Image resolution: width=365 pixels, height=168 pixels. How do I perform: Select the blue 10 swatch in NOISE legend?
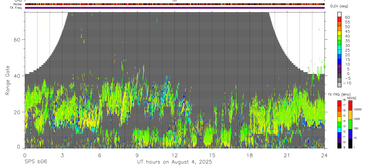coord(350,134)
